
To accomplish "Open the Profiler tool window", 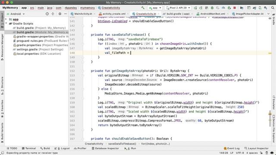I will pyautogui.click(x=80, y=148).
